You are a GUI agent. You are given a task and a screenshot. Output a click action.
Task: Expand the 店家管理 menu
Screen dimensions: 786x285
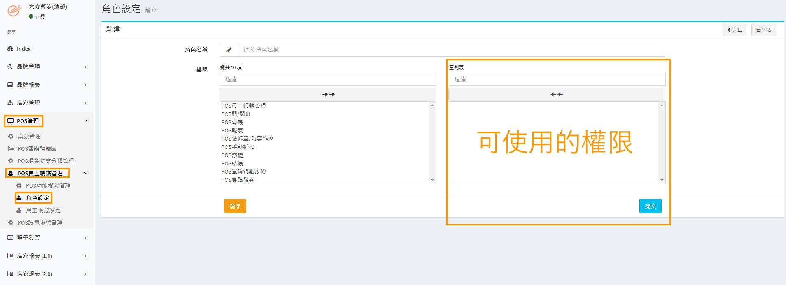click(x=47, y=103)
